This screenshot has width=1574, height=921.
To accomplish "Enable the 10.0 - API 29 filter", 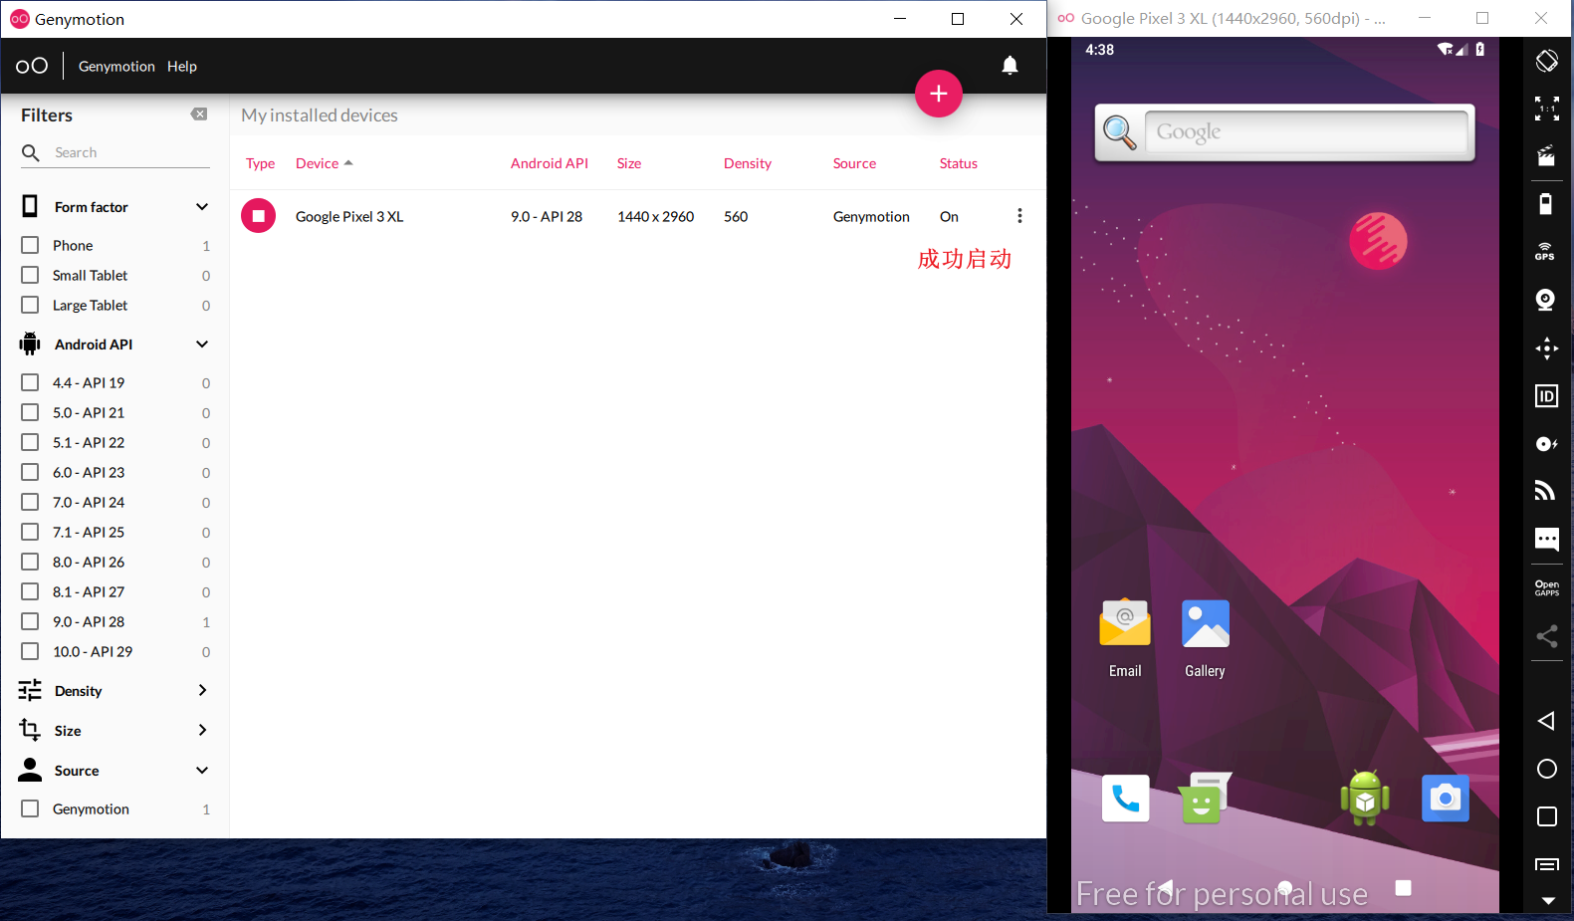I will coord(30,651).
